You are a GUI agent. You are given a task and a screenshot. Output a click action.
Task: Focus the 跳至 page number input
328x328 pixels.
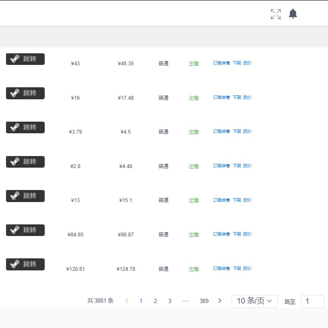pyautogui.click(x=312, y=301)
